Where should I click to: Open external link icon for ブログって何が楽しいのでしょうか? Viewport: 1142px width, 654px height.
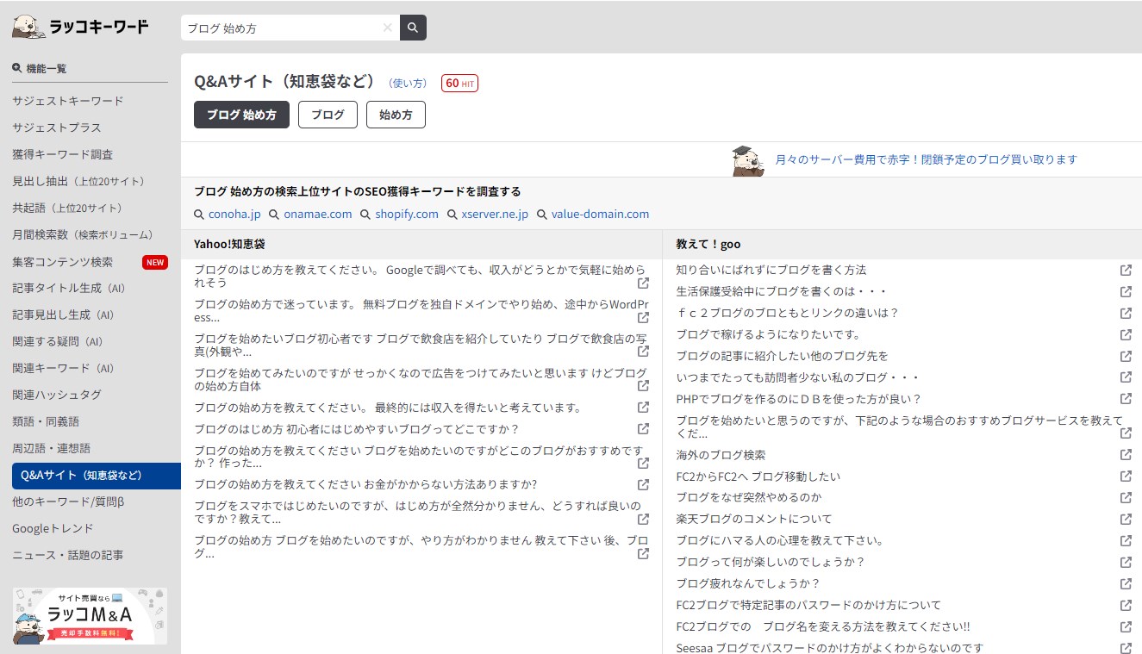coord(1126,562)
